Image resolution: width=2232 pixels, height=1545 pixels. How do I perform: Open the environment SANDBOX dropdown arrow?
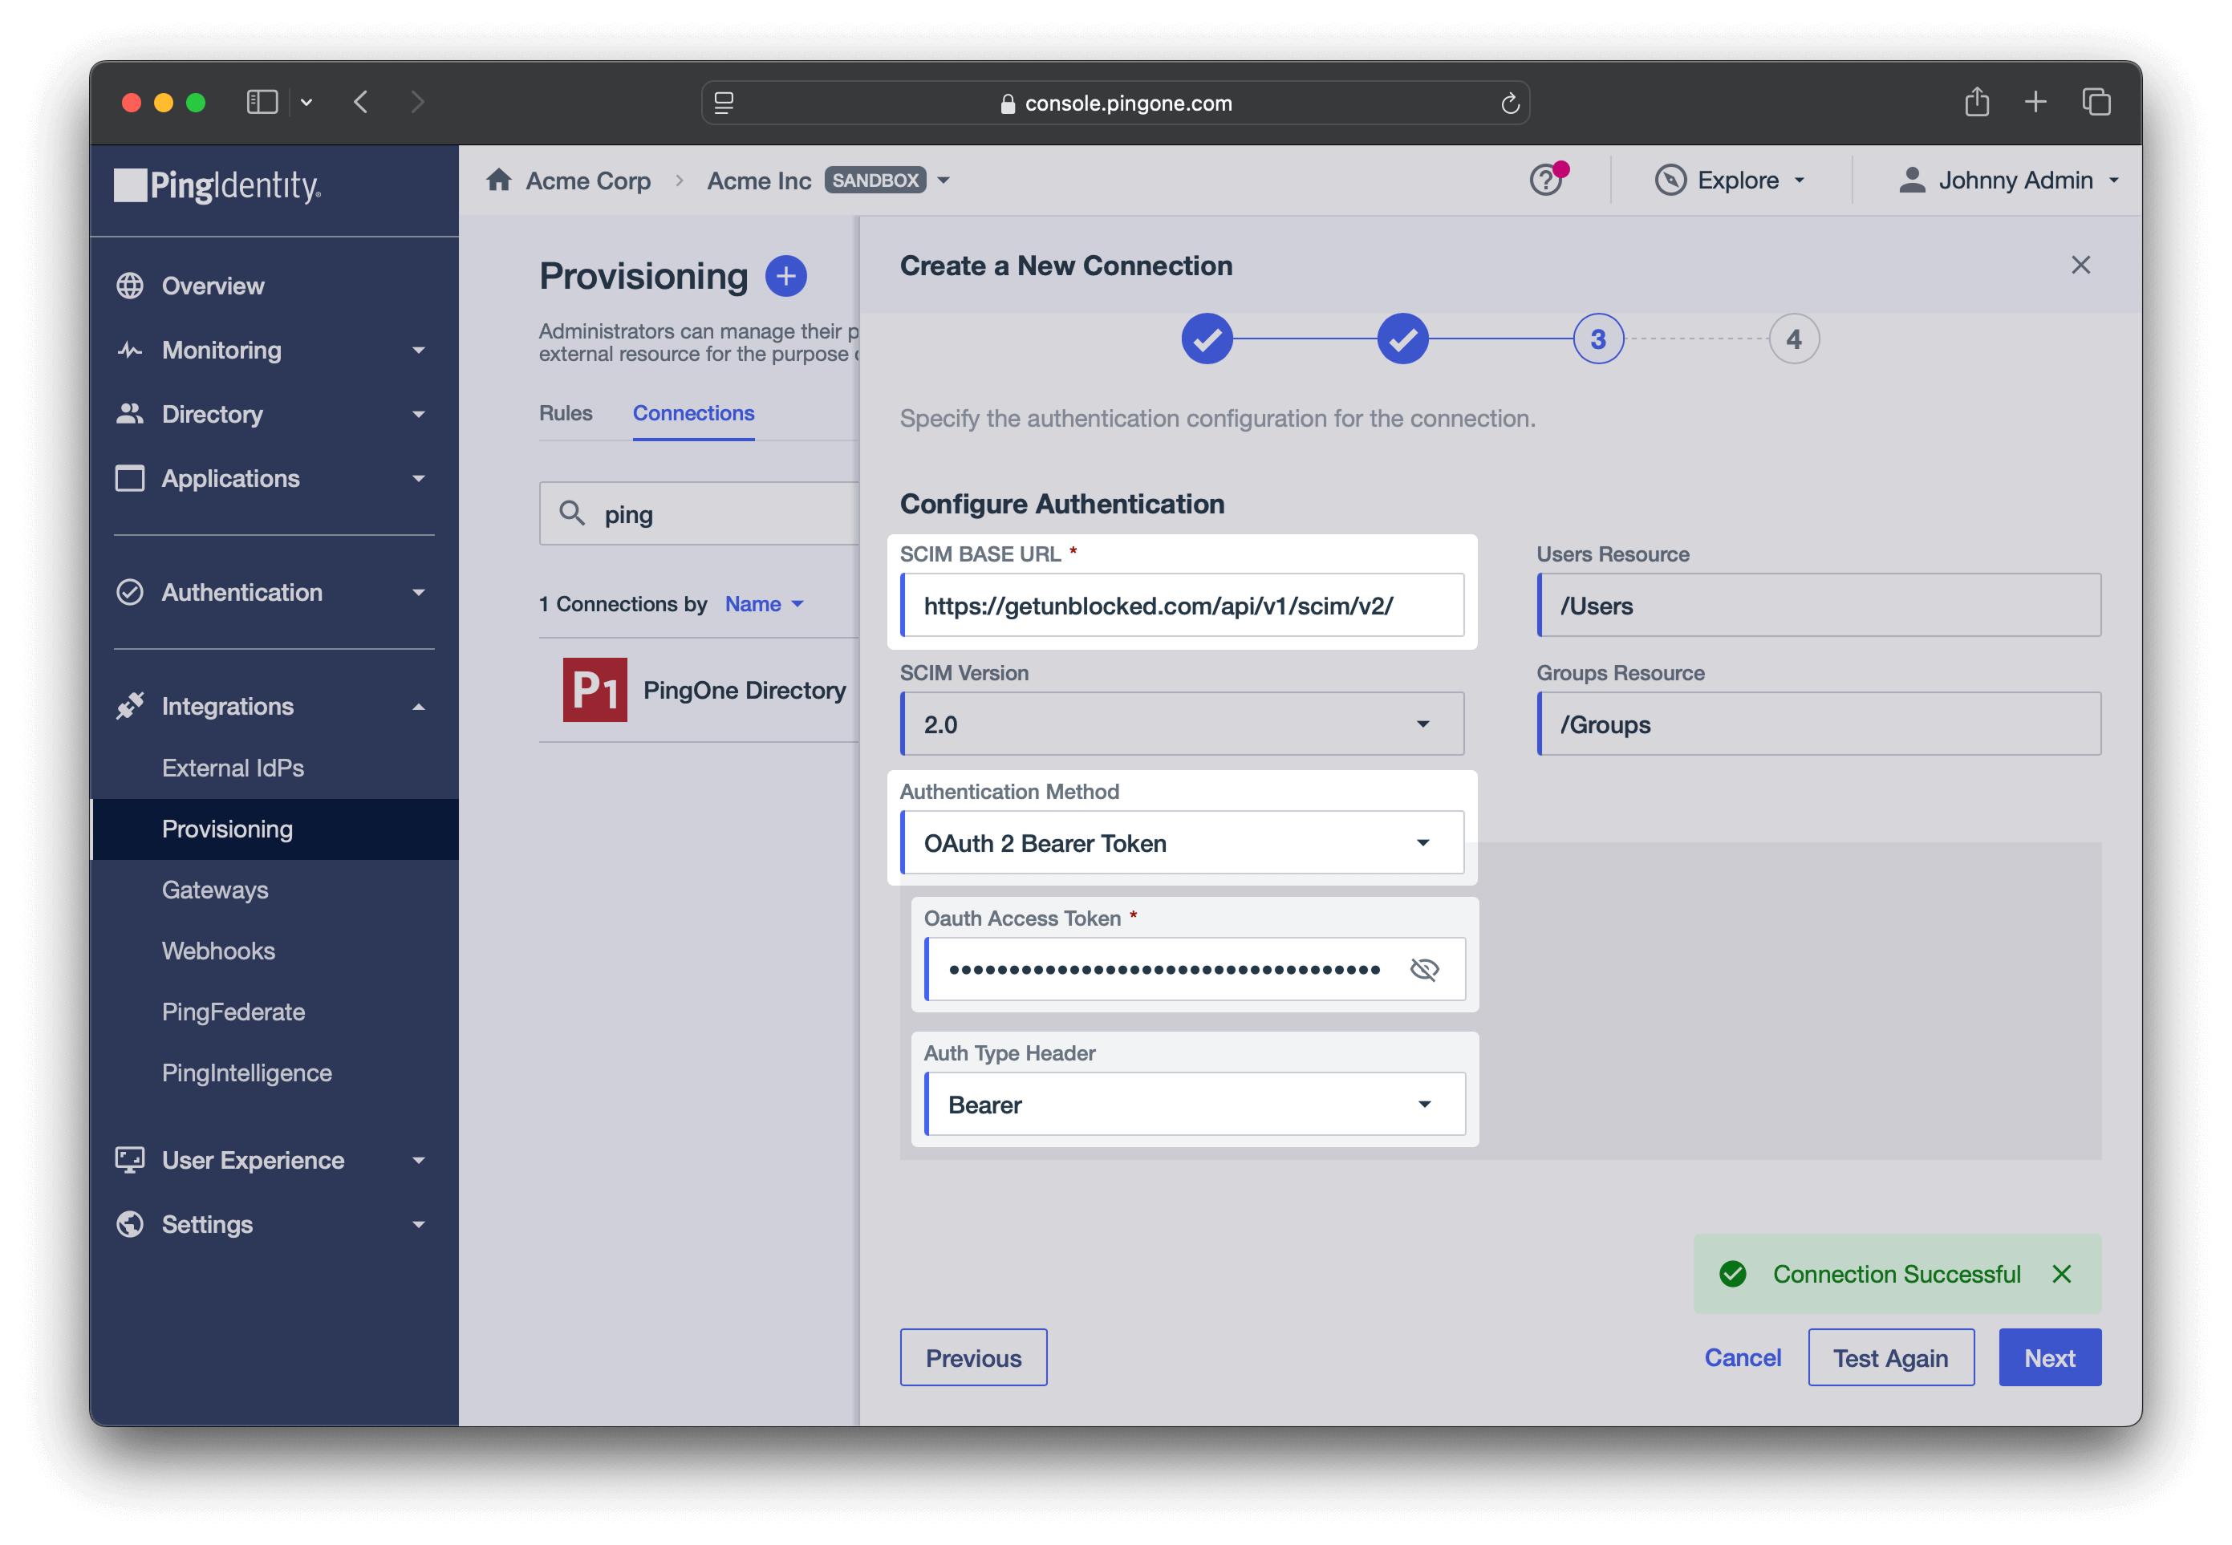(944, 180)
